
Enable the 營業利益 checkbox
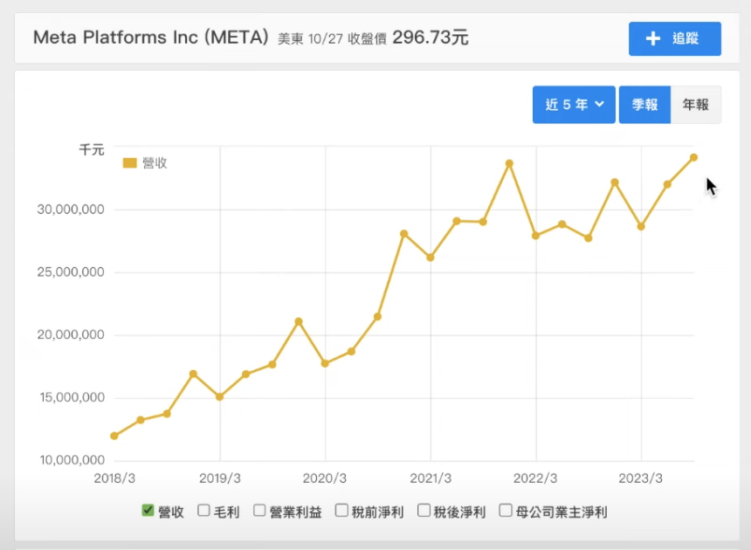tap(259, 510)
